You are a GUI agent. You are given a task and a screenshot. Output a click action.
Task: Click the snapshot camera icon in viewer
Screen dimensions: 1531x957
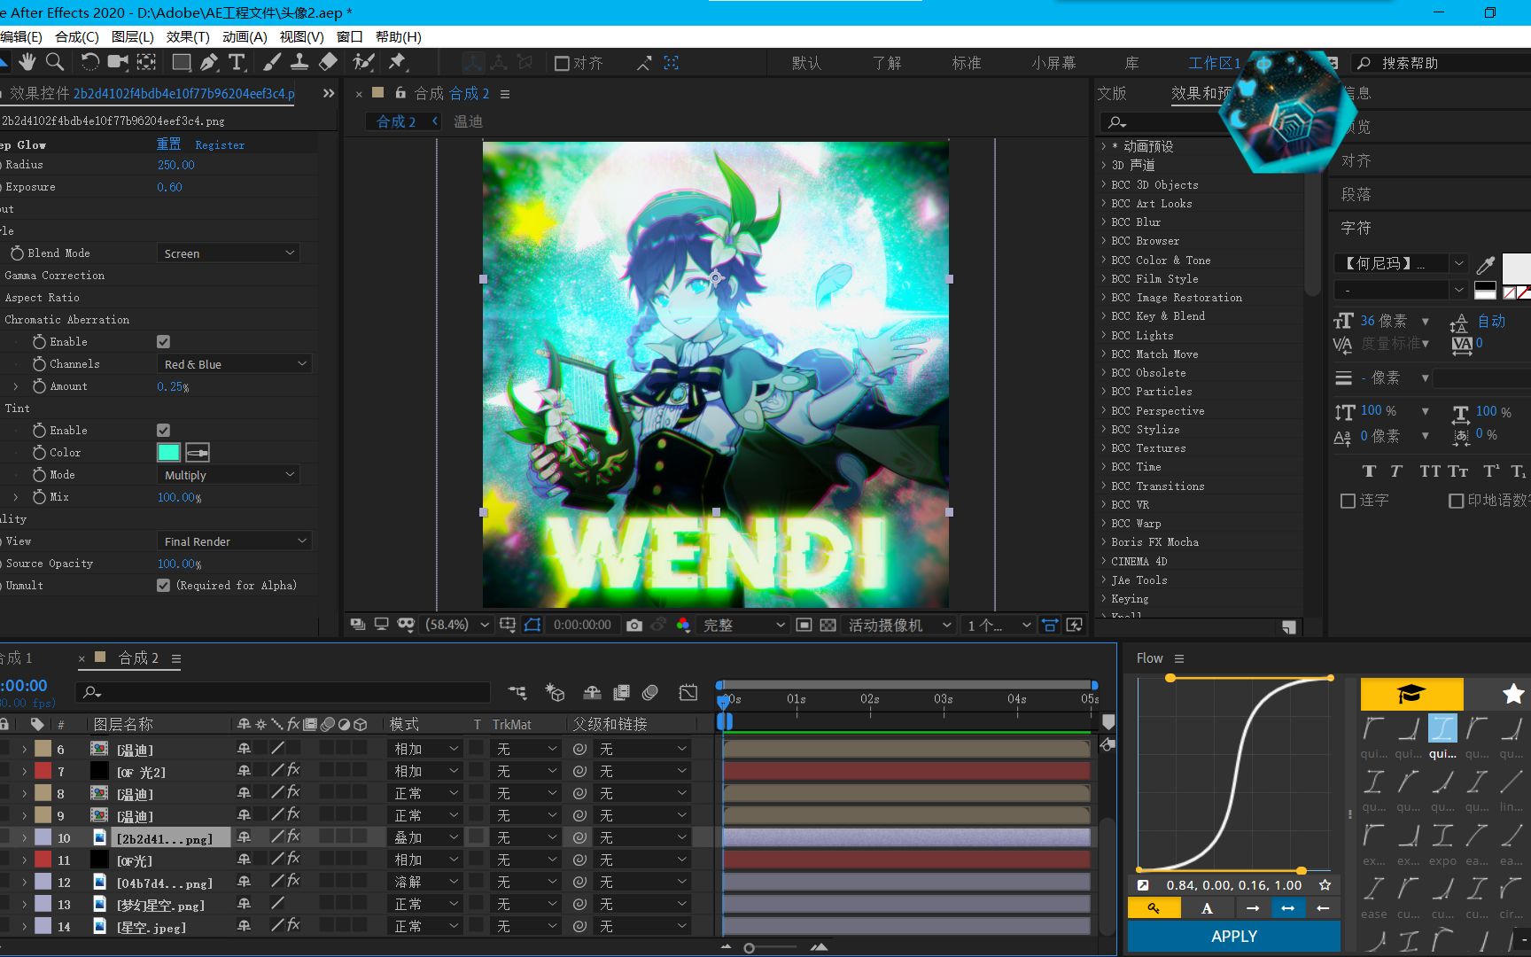pyautogui.click(x=633, y=625)
